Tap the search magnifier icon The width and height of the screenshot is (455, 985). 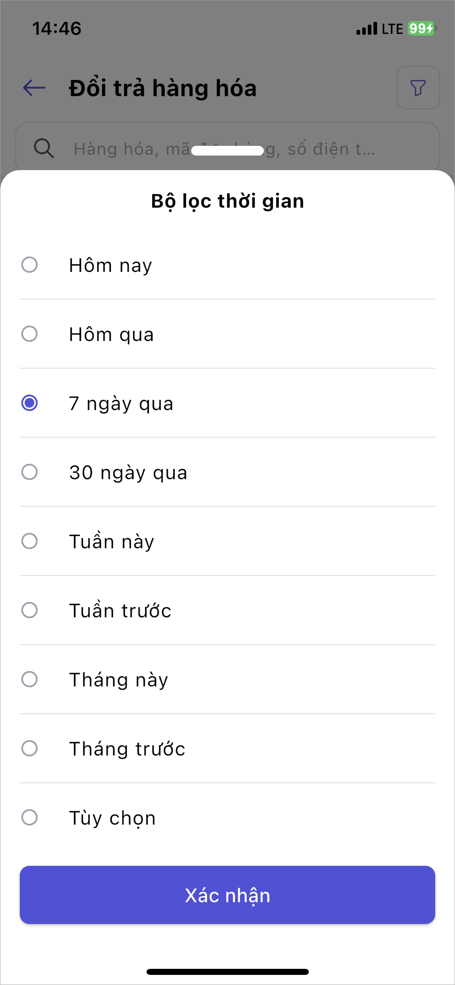[44, 148]
